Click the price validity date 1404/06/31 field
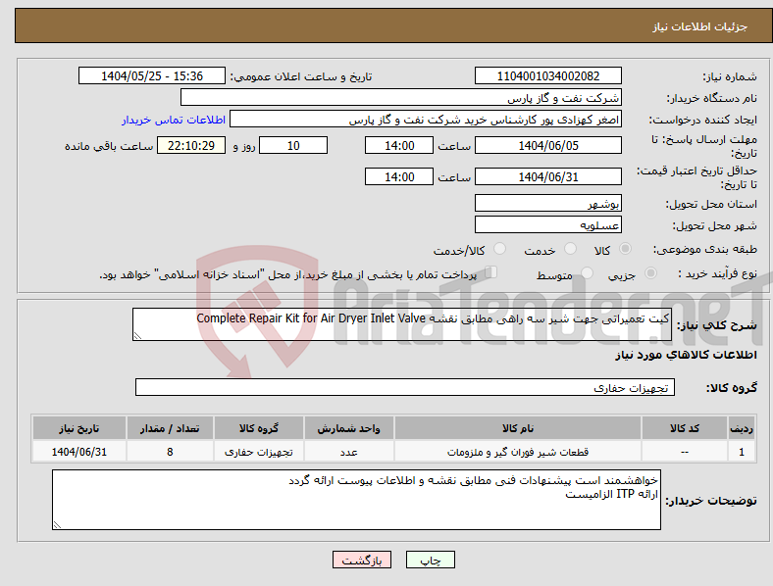 coord(547,176)
